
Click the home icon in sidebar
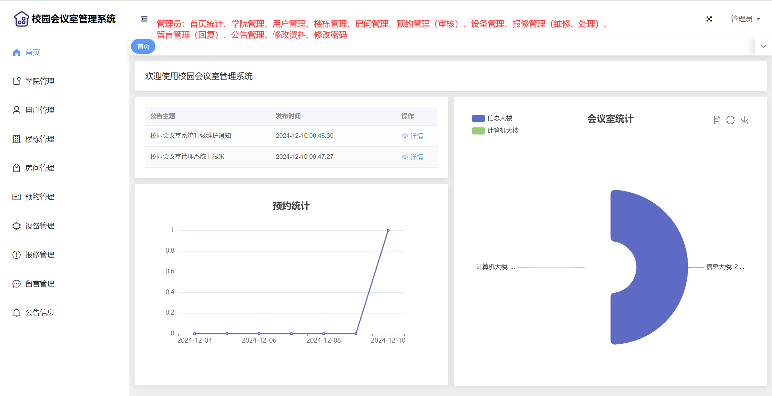[x=17, y=52]
